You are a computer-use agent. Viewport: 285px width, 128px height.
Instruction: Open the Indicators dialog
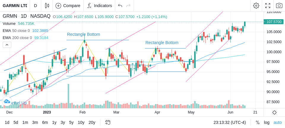(x=99, y=6)
